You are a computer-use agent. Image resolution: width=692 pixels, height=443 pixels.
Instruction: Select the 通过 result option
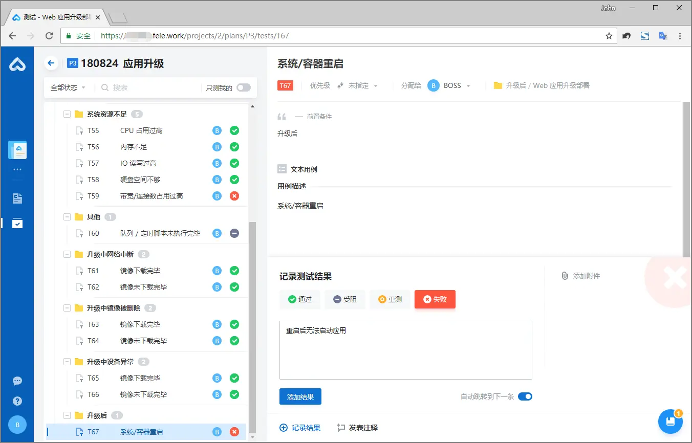(x=300, y=299)
